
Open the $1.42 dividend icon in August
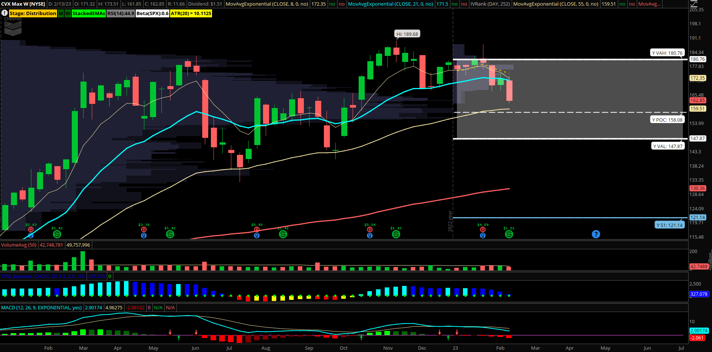point(283,234)
